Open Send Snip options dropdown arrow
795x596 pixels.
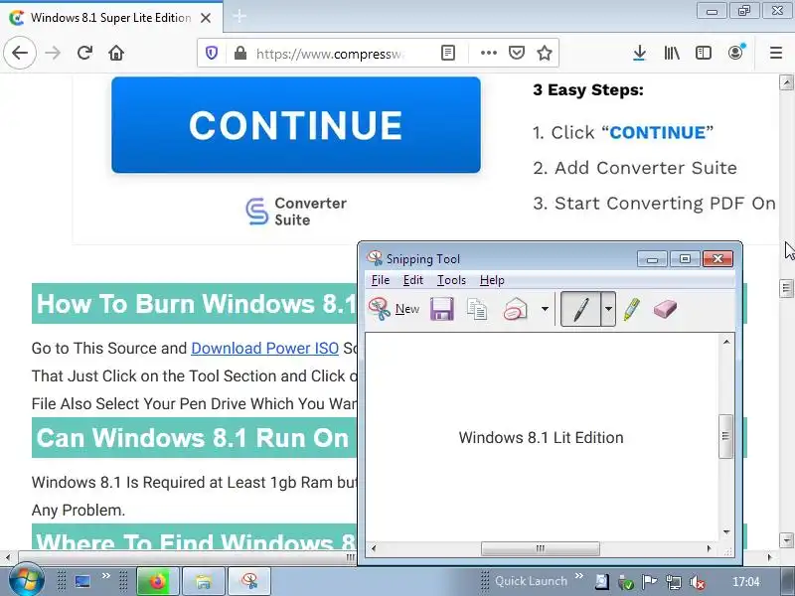[545, 309]
